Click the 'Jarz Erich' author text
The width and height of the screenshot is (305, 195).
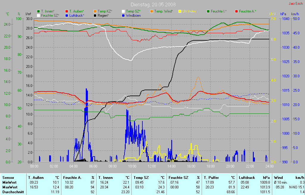pos(295,4)
